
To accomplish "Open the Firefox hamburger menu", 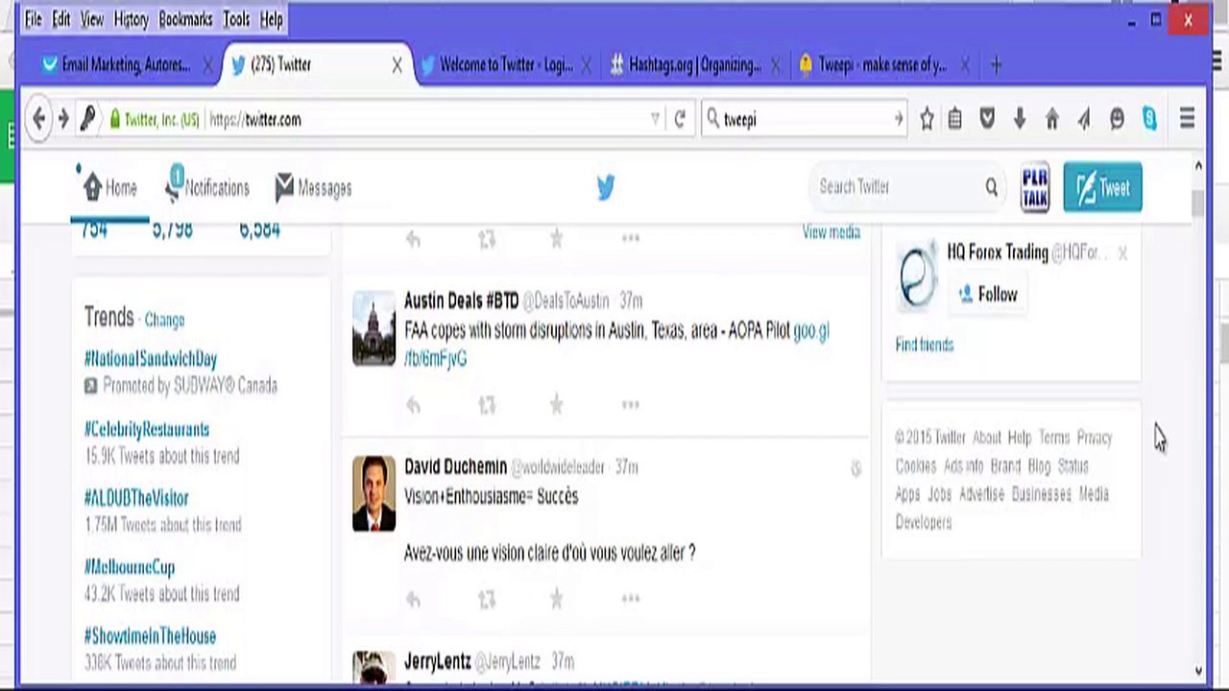I will tap(1187, 119).
